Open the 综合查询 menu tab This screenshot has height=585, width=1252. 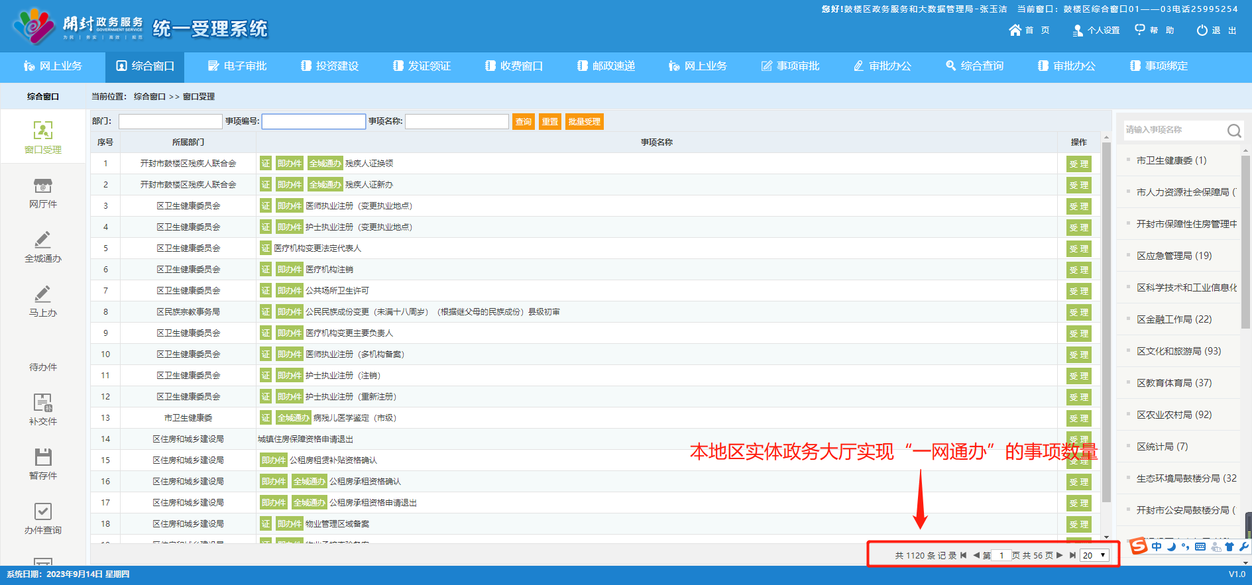tap(974, 66)
